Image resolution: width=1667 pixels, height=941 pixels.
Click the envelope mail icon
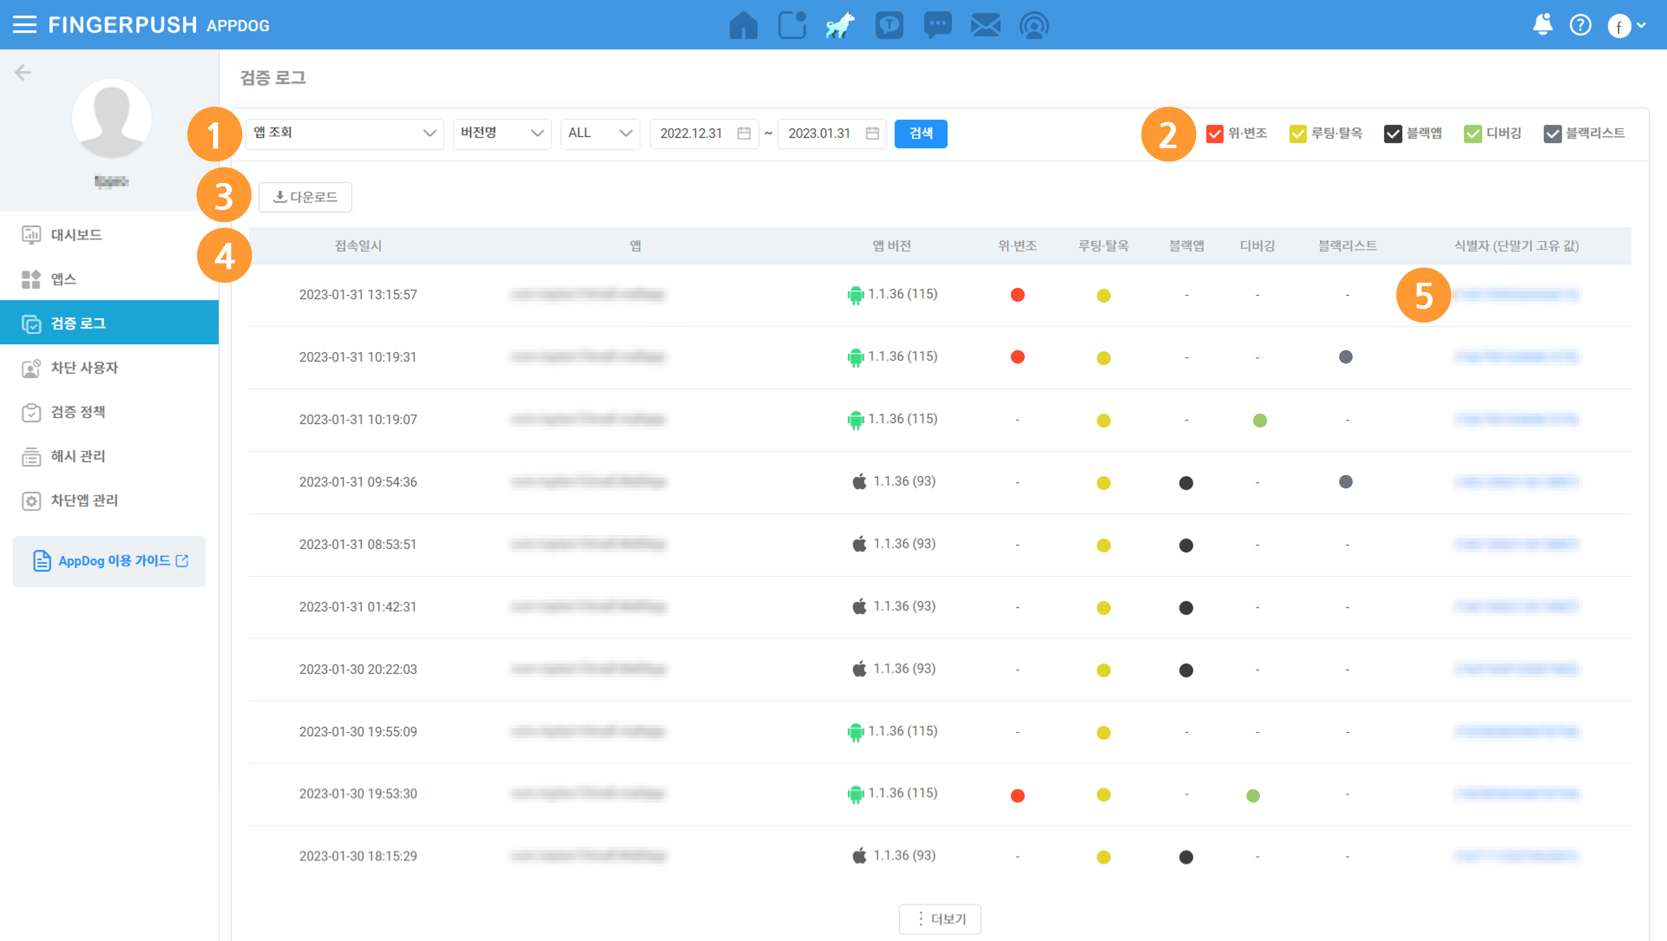985,26
